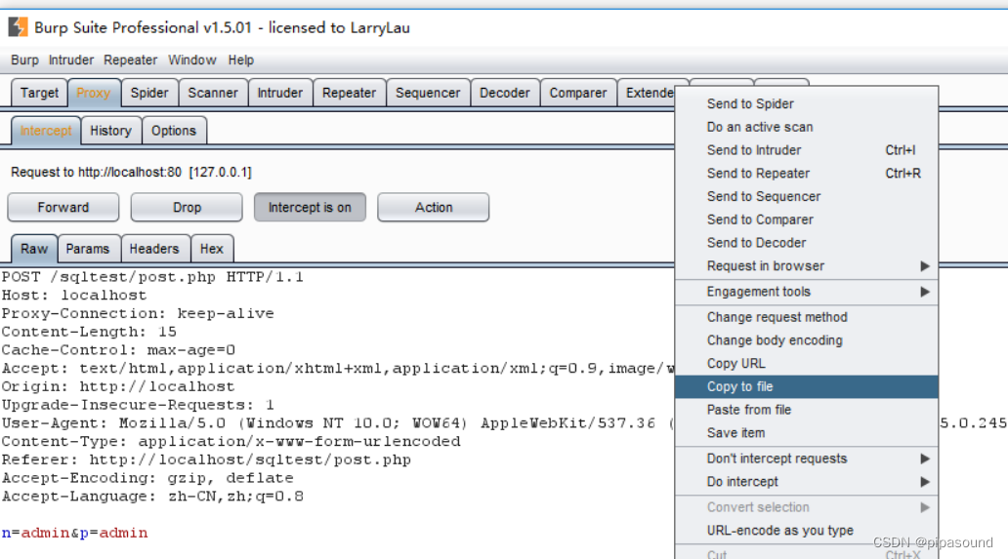Select Change body encoding
The image size is (1008, 559).
(x=806, y=340)
